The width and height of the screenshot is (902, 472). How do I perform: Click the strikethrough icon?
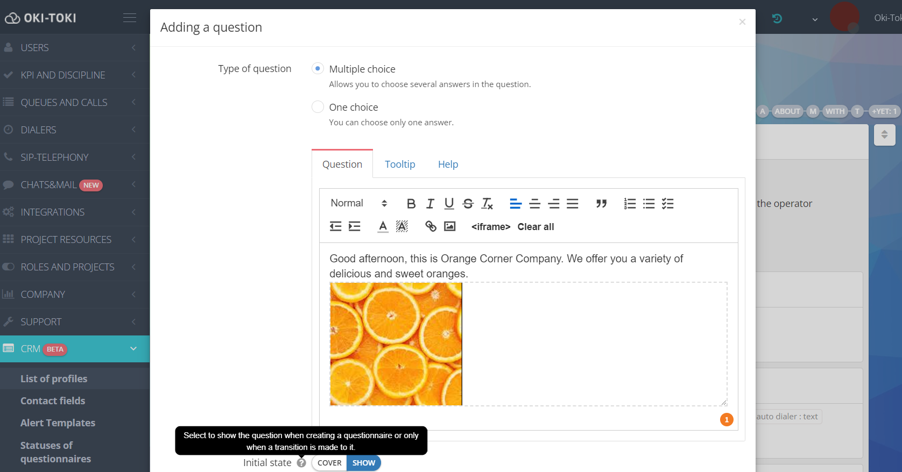click(x=468, y=204)
